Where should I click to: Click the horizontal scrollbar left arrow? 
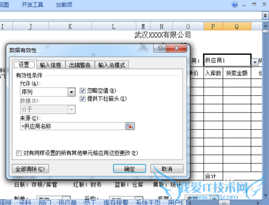pos(189,203)
